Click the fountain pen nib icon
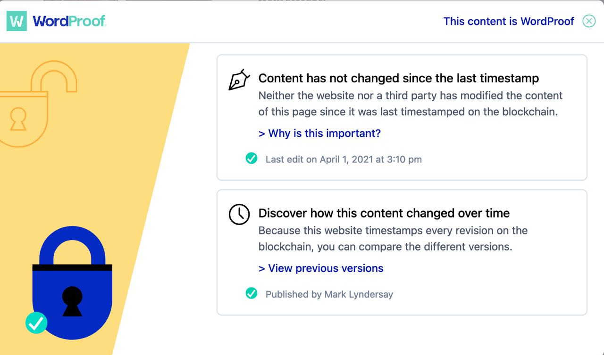The width and height of the screenshot is (604, 355). click(x=239, y=80)
